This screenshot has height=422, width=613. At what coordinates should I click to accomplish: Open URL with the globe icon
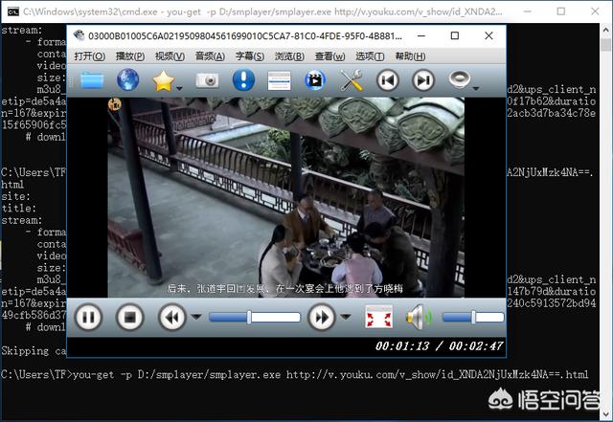tap(127, 79)
